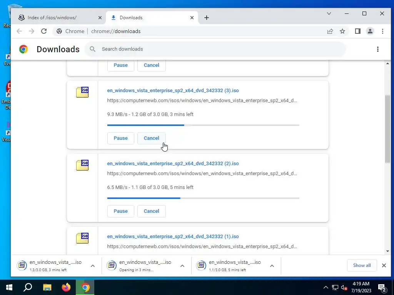
Task: Click the source URL under (3).iso
Action: [x=202, y=101]
